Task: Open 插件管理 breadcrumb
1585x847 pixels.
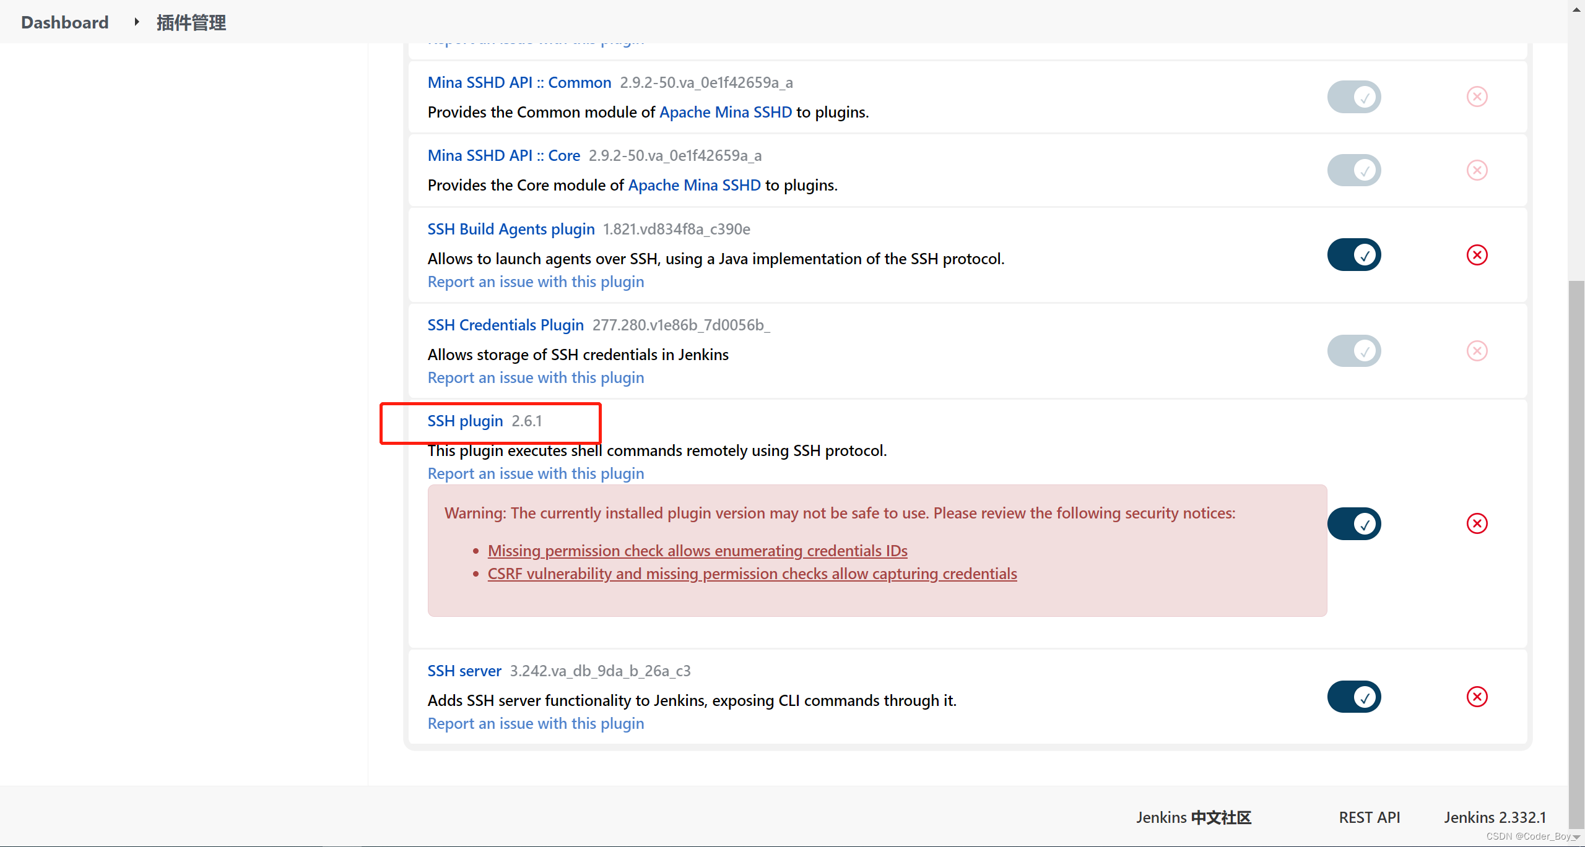Action: click(191, 22)
